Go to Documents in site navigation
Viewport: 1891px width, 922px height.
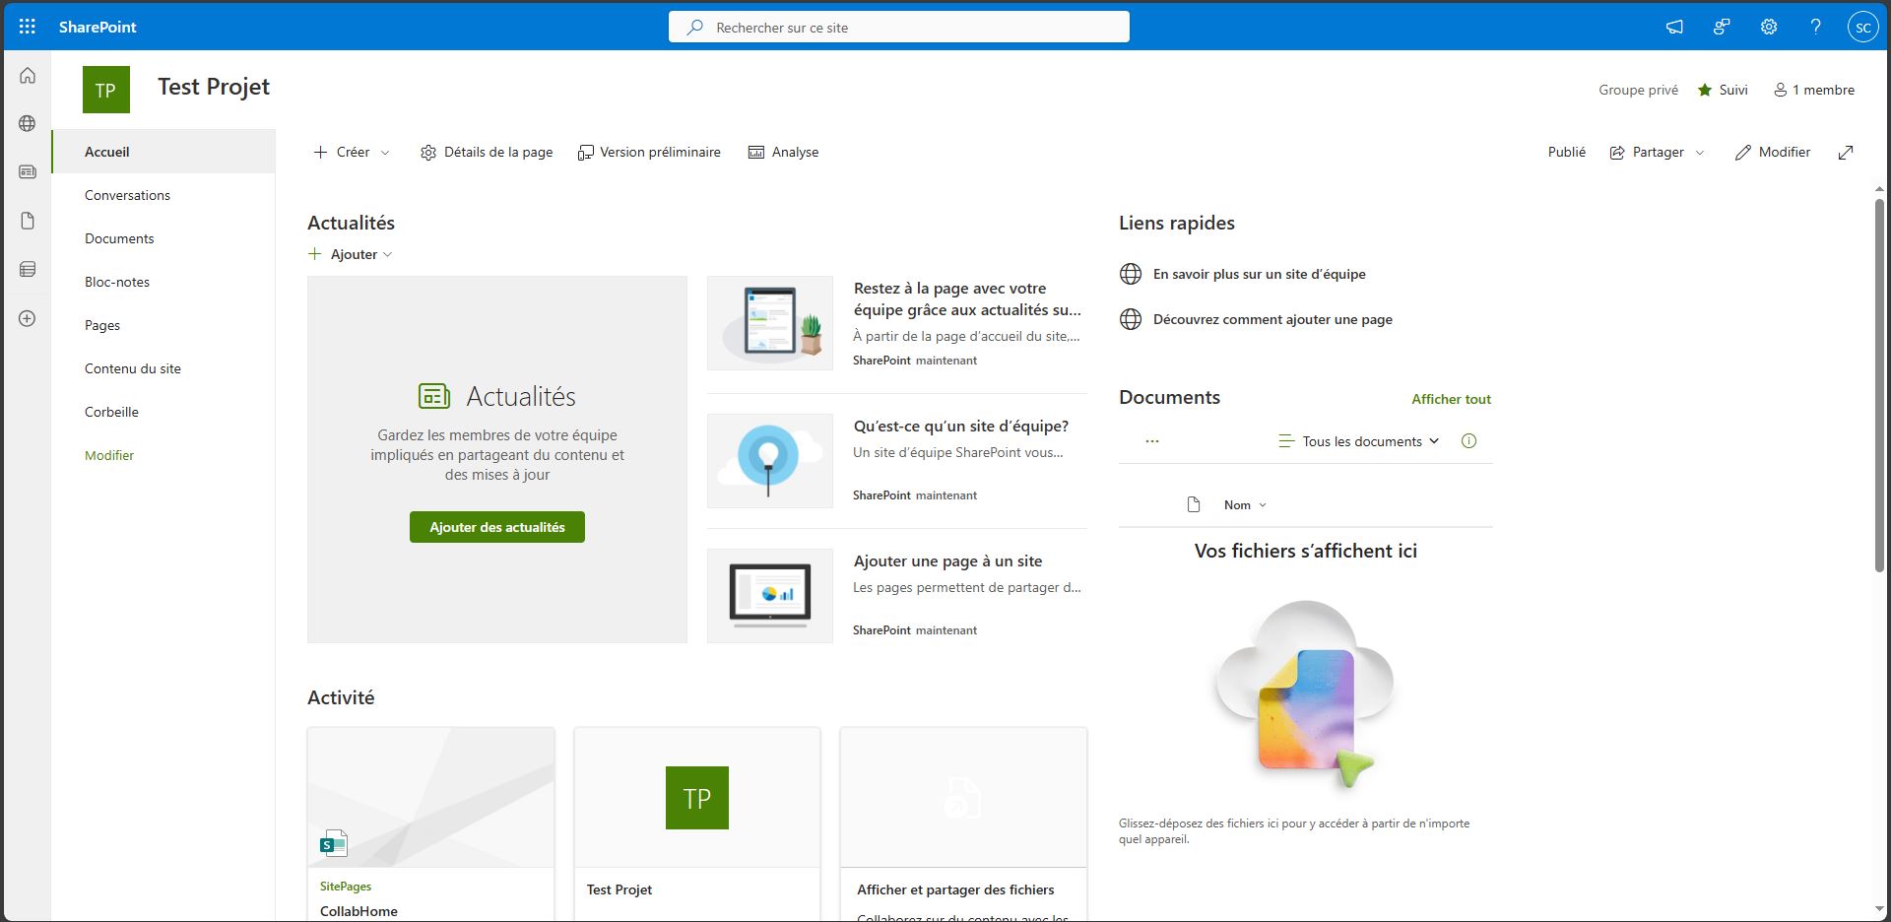tap(119, 238)
